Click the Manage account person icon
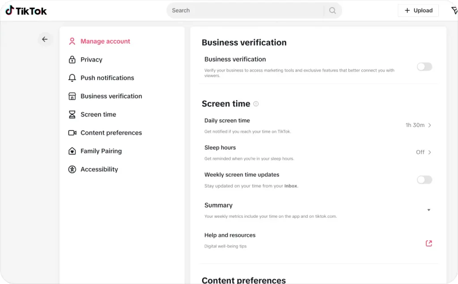 pyautogui.click(x=72, y=41)
